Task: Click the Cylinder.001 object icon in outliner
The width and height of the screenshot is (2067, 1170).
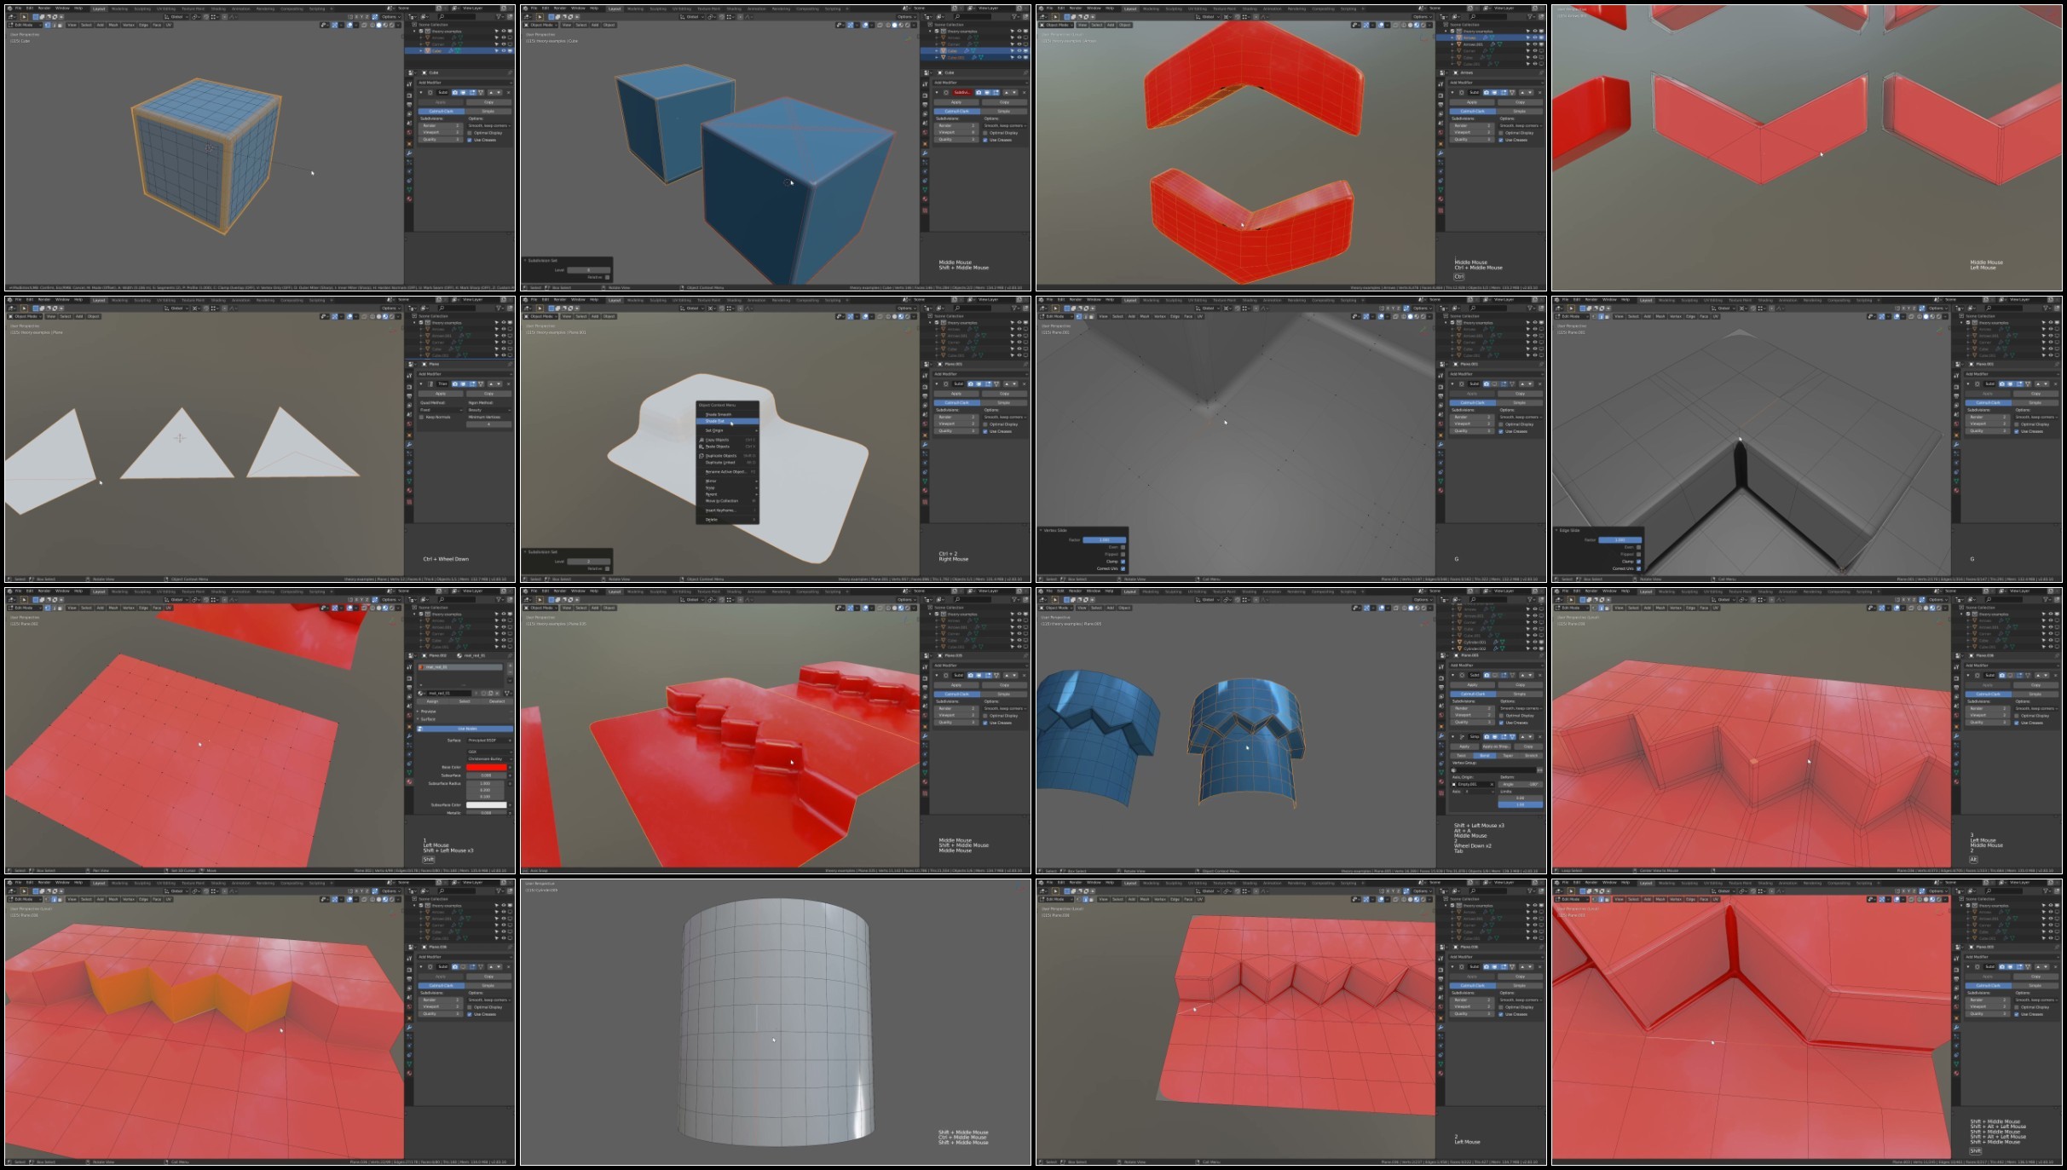Action: tap(1459, 643)
